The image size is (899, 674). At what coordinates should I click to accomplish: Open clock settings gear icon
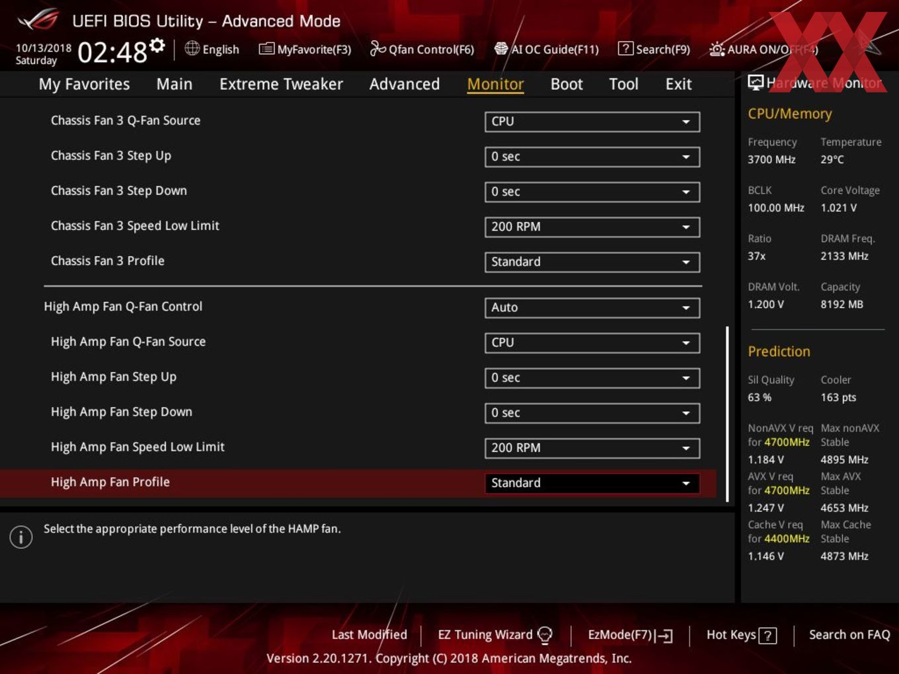[x=157, y=45]
